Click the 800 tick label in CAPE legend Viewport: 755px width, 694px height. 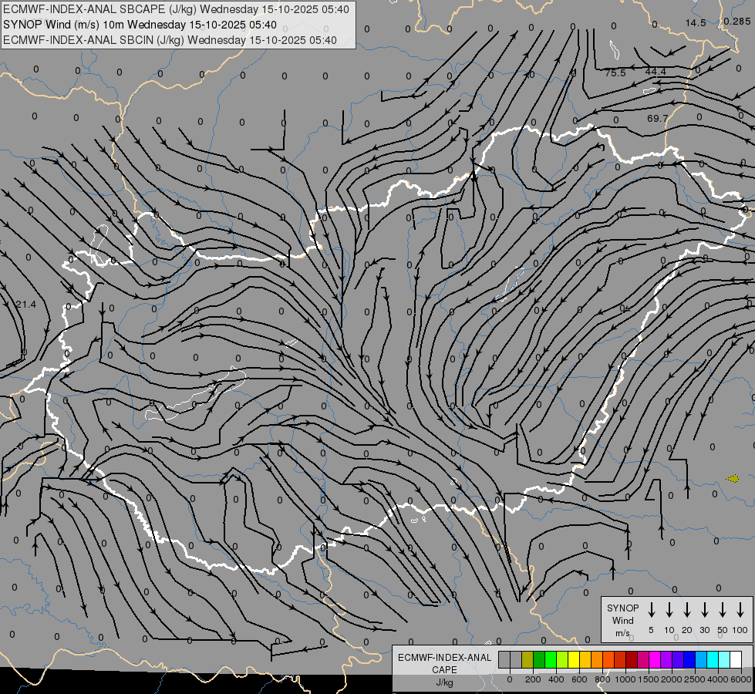[602, 679]
